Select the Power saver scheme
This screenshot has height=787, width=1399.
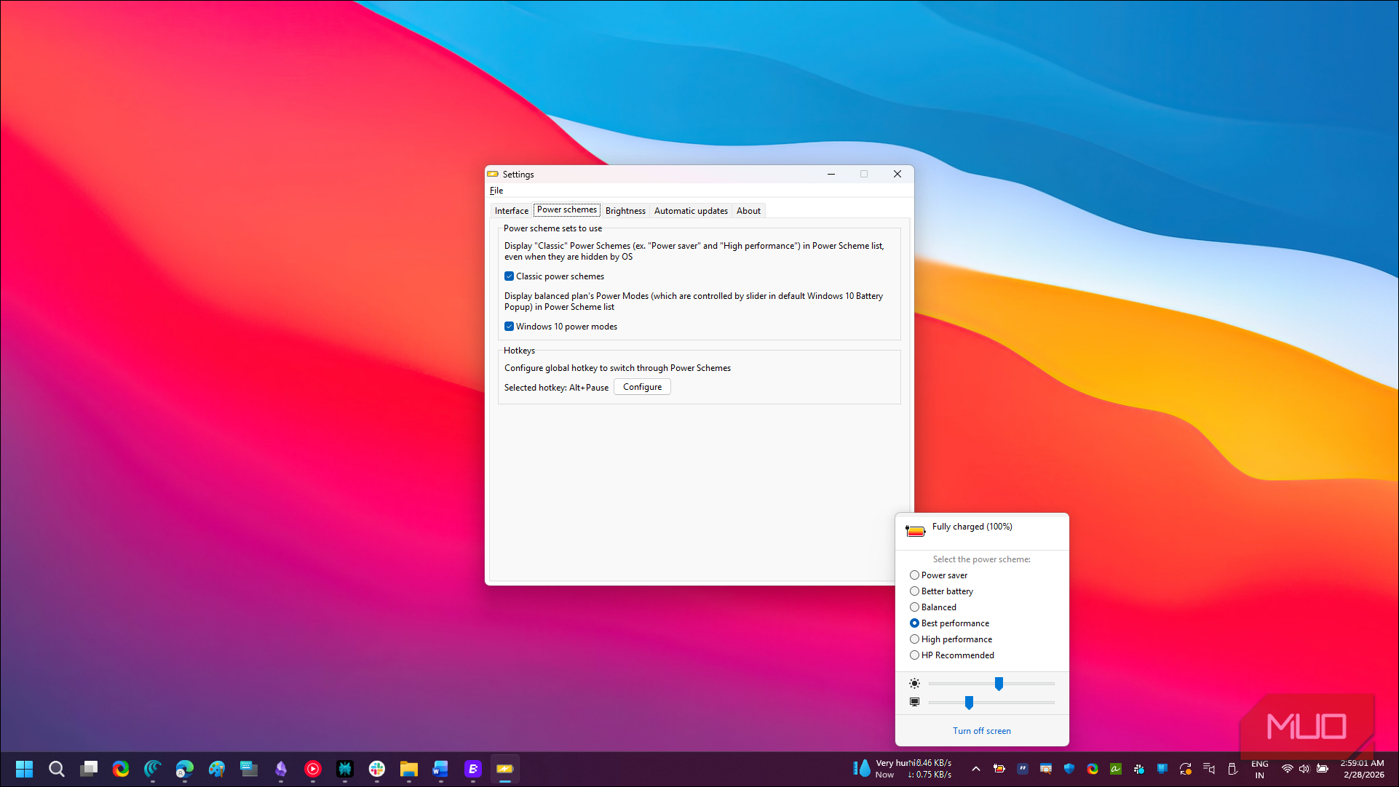[938, 575]
